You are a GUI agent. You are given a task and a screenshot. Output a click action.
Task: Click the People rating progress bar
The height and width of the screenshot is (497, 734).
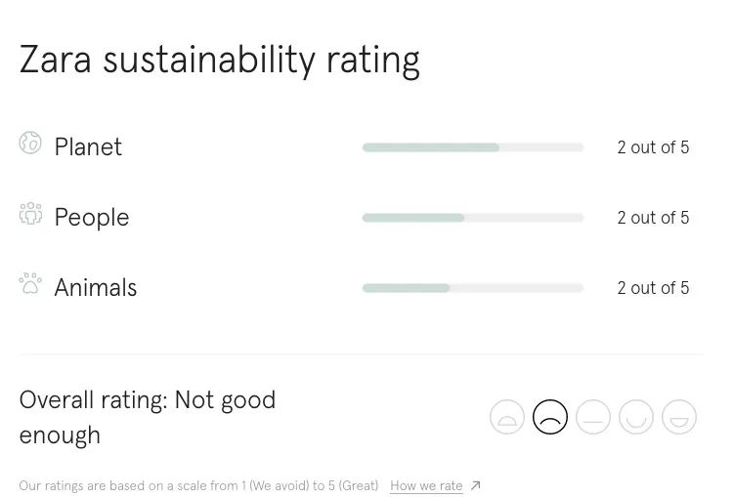473,218
